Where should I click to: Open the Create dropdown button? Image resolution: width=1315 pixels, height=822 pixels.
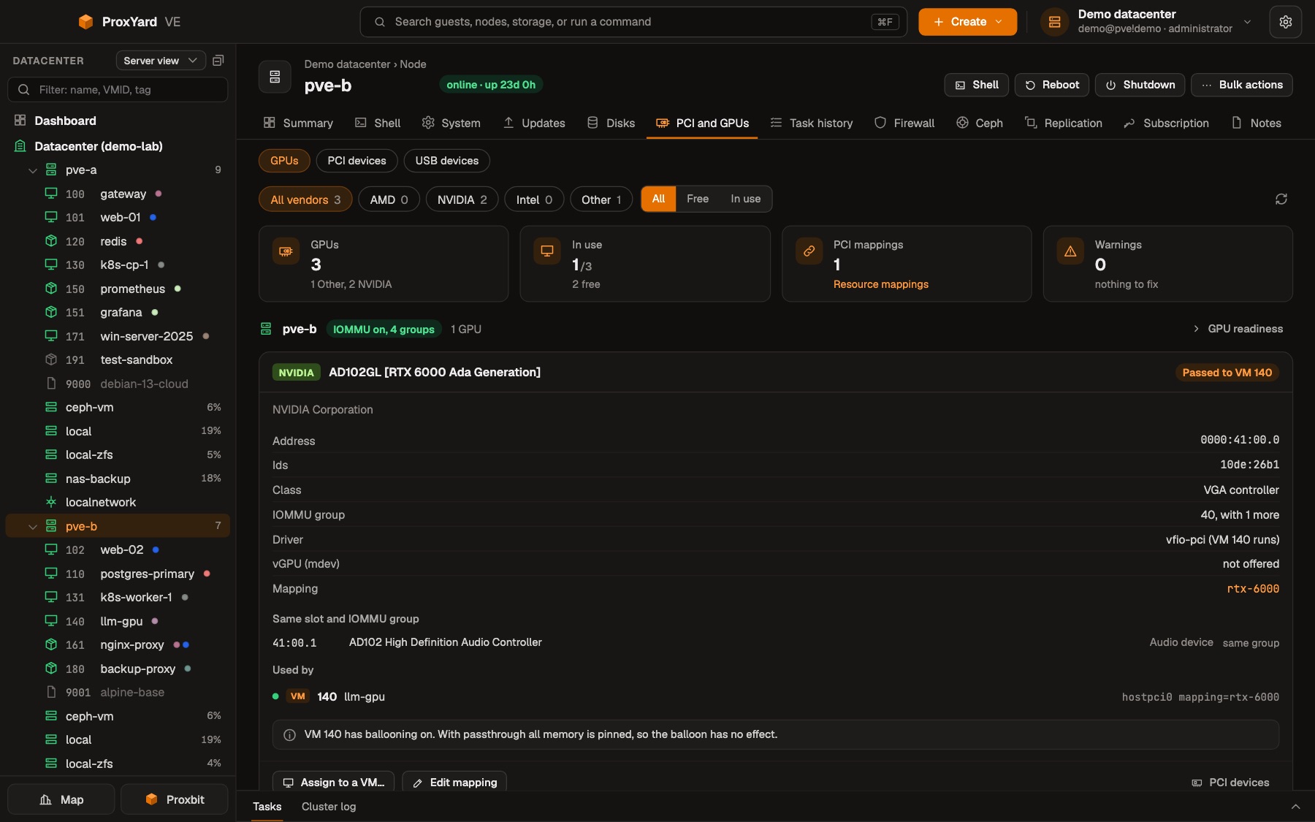(x=967, y=22)
